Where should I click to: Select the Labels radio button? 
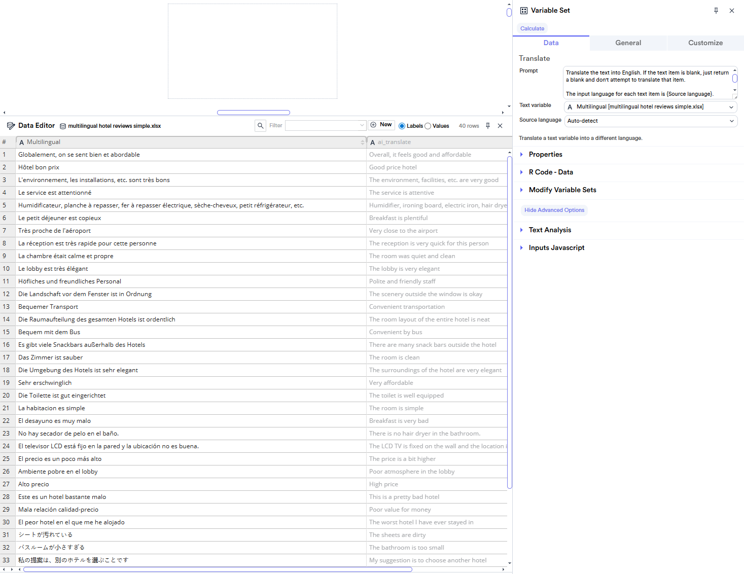point(401,126)
